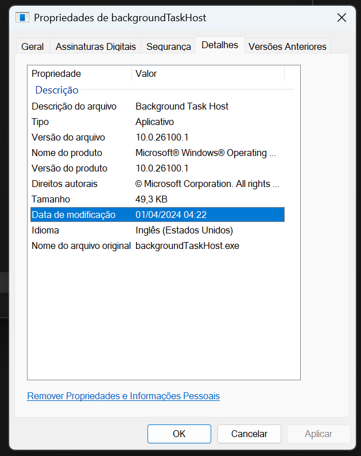Select the Versão do arquivo row label
361x456 pixels.
68,137
